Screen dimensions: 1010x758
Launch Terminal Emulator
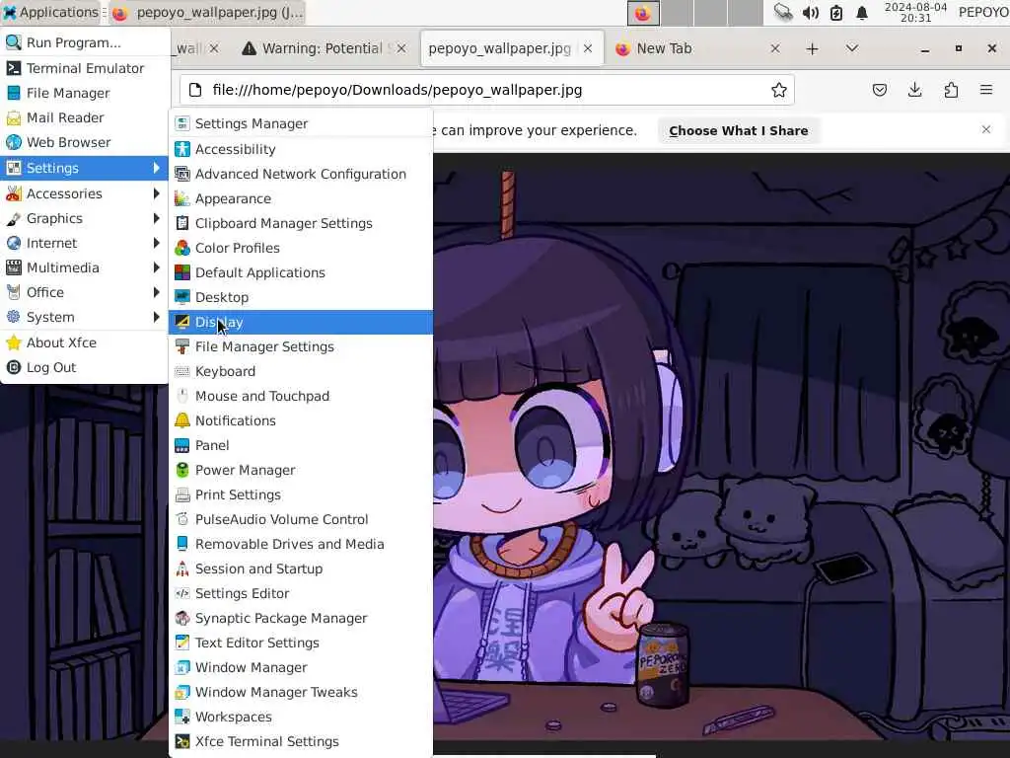84,68
